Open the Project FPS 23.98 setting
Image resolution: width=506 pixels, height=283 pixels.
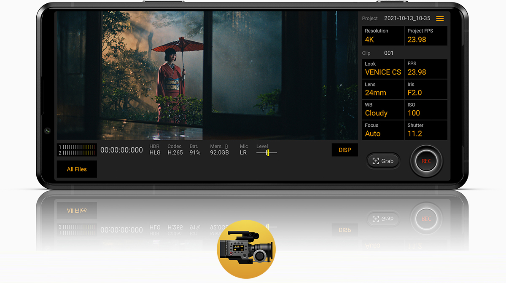pyautogui.click(x=426, y=36)
